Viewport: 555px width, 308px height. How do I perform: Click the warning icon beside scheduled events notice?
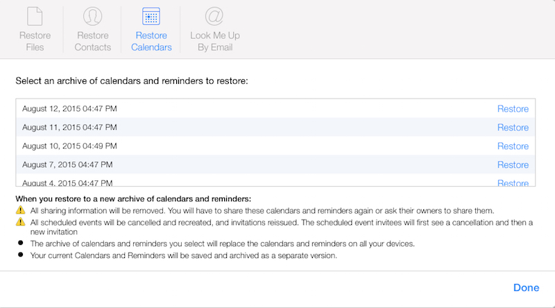tap(21, 221)
